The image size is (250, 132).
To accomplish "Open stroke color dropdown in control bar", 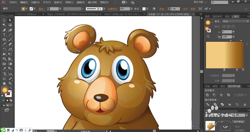I will point(34,9).
